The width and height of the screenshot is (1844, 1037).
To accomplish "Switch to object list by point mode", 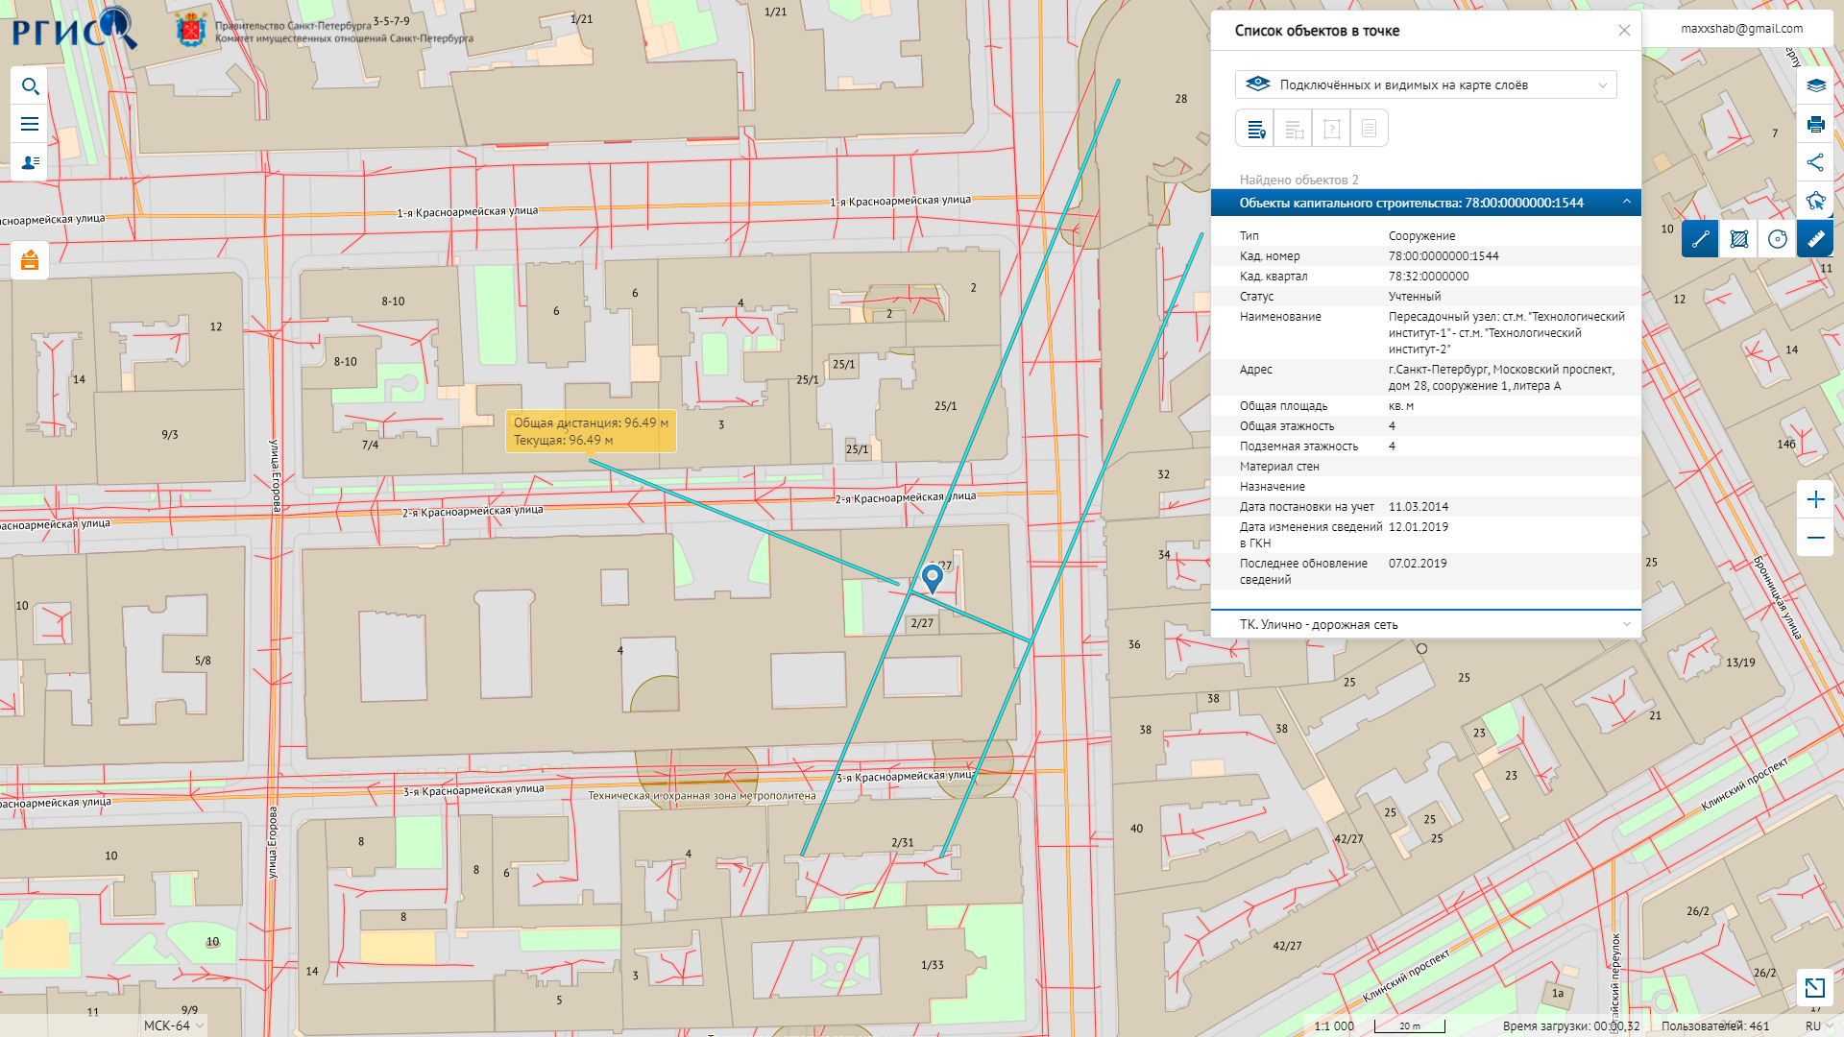I will point(1255,129).
